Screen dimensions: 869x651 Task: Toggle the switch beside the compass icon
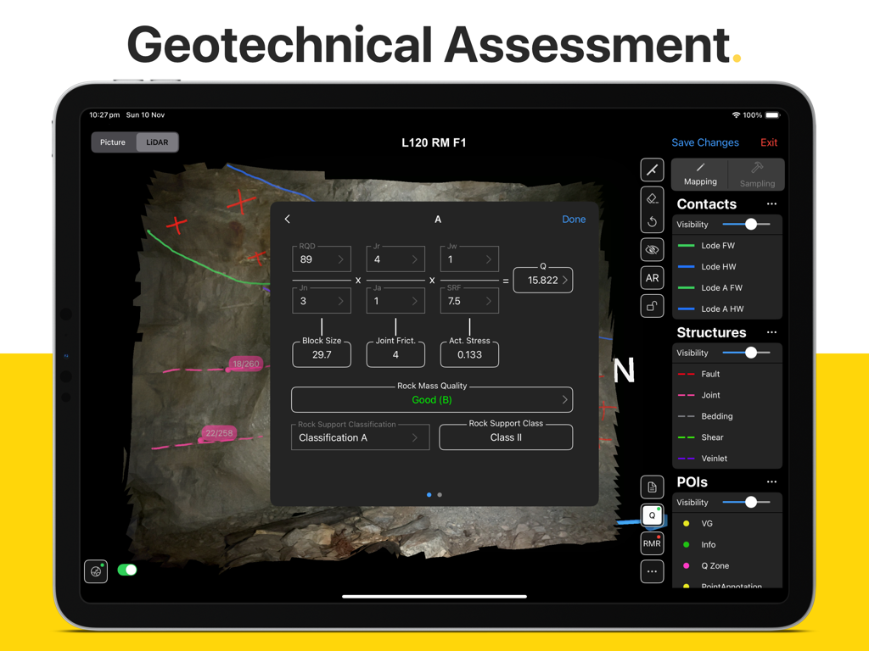(x=127, y=571)
